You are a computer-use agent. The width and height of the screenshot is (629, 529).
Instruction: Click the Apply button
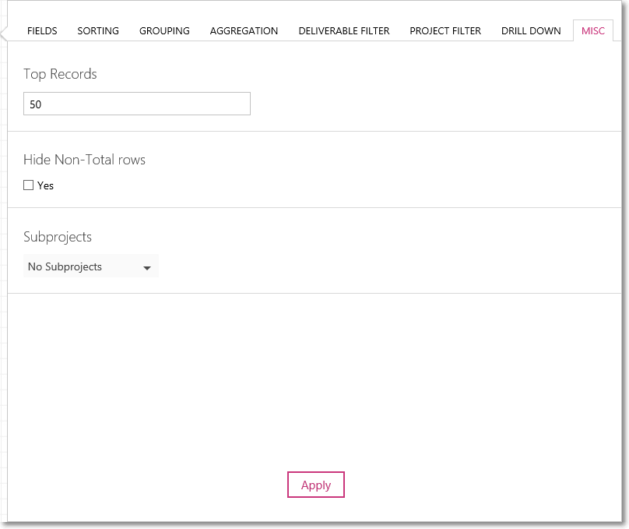(x=316, y=485)
